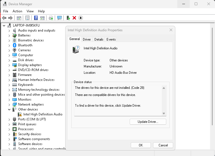Click the Forward arrow toolbar icon
215x156 pixels.
point(10,18)
